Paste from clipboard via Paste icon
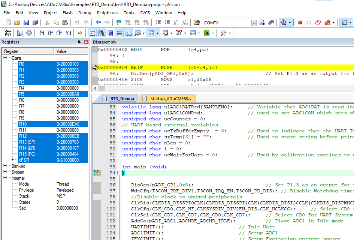 tap(65, 22)
